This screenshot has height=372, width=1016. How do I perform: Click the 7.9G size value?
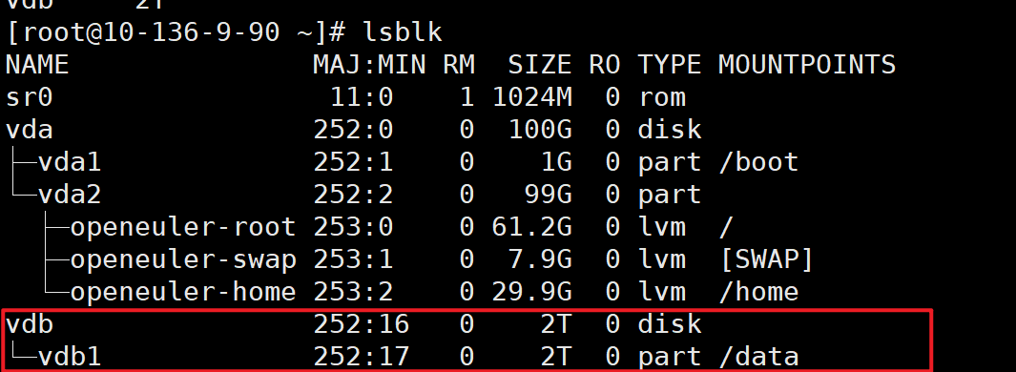(x=540, y=259)
